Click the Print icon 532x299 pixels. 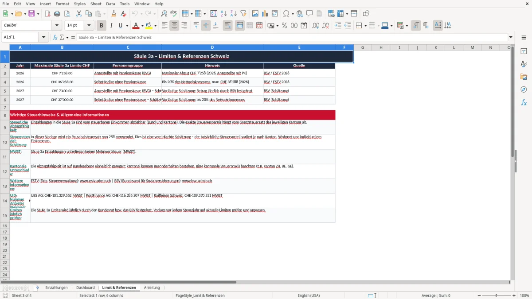pos(57,14)
